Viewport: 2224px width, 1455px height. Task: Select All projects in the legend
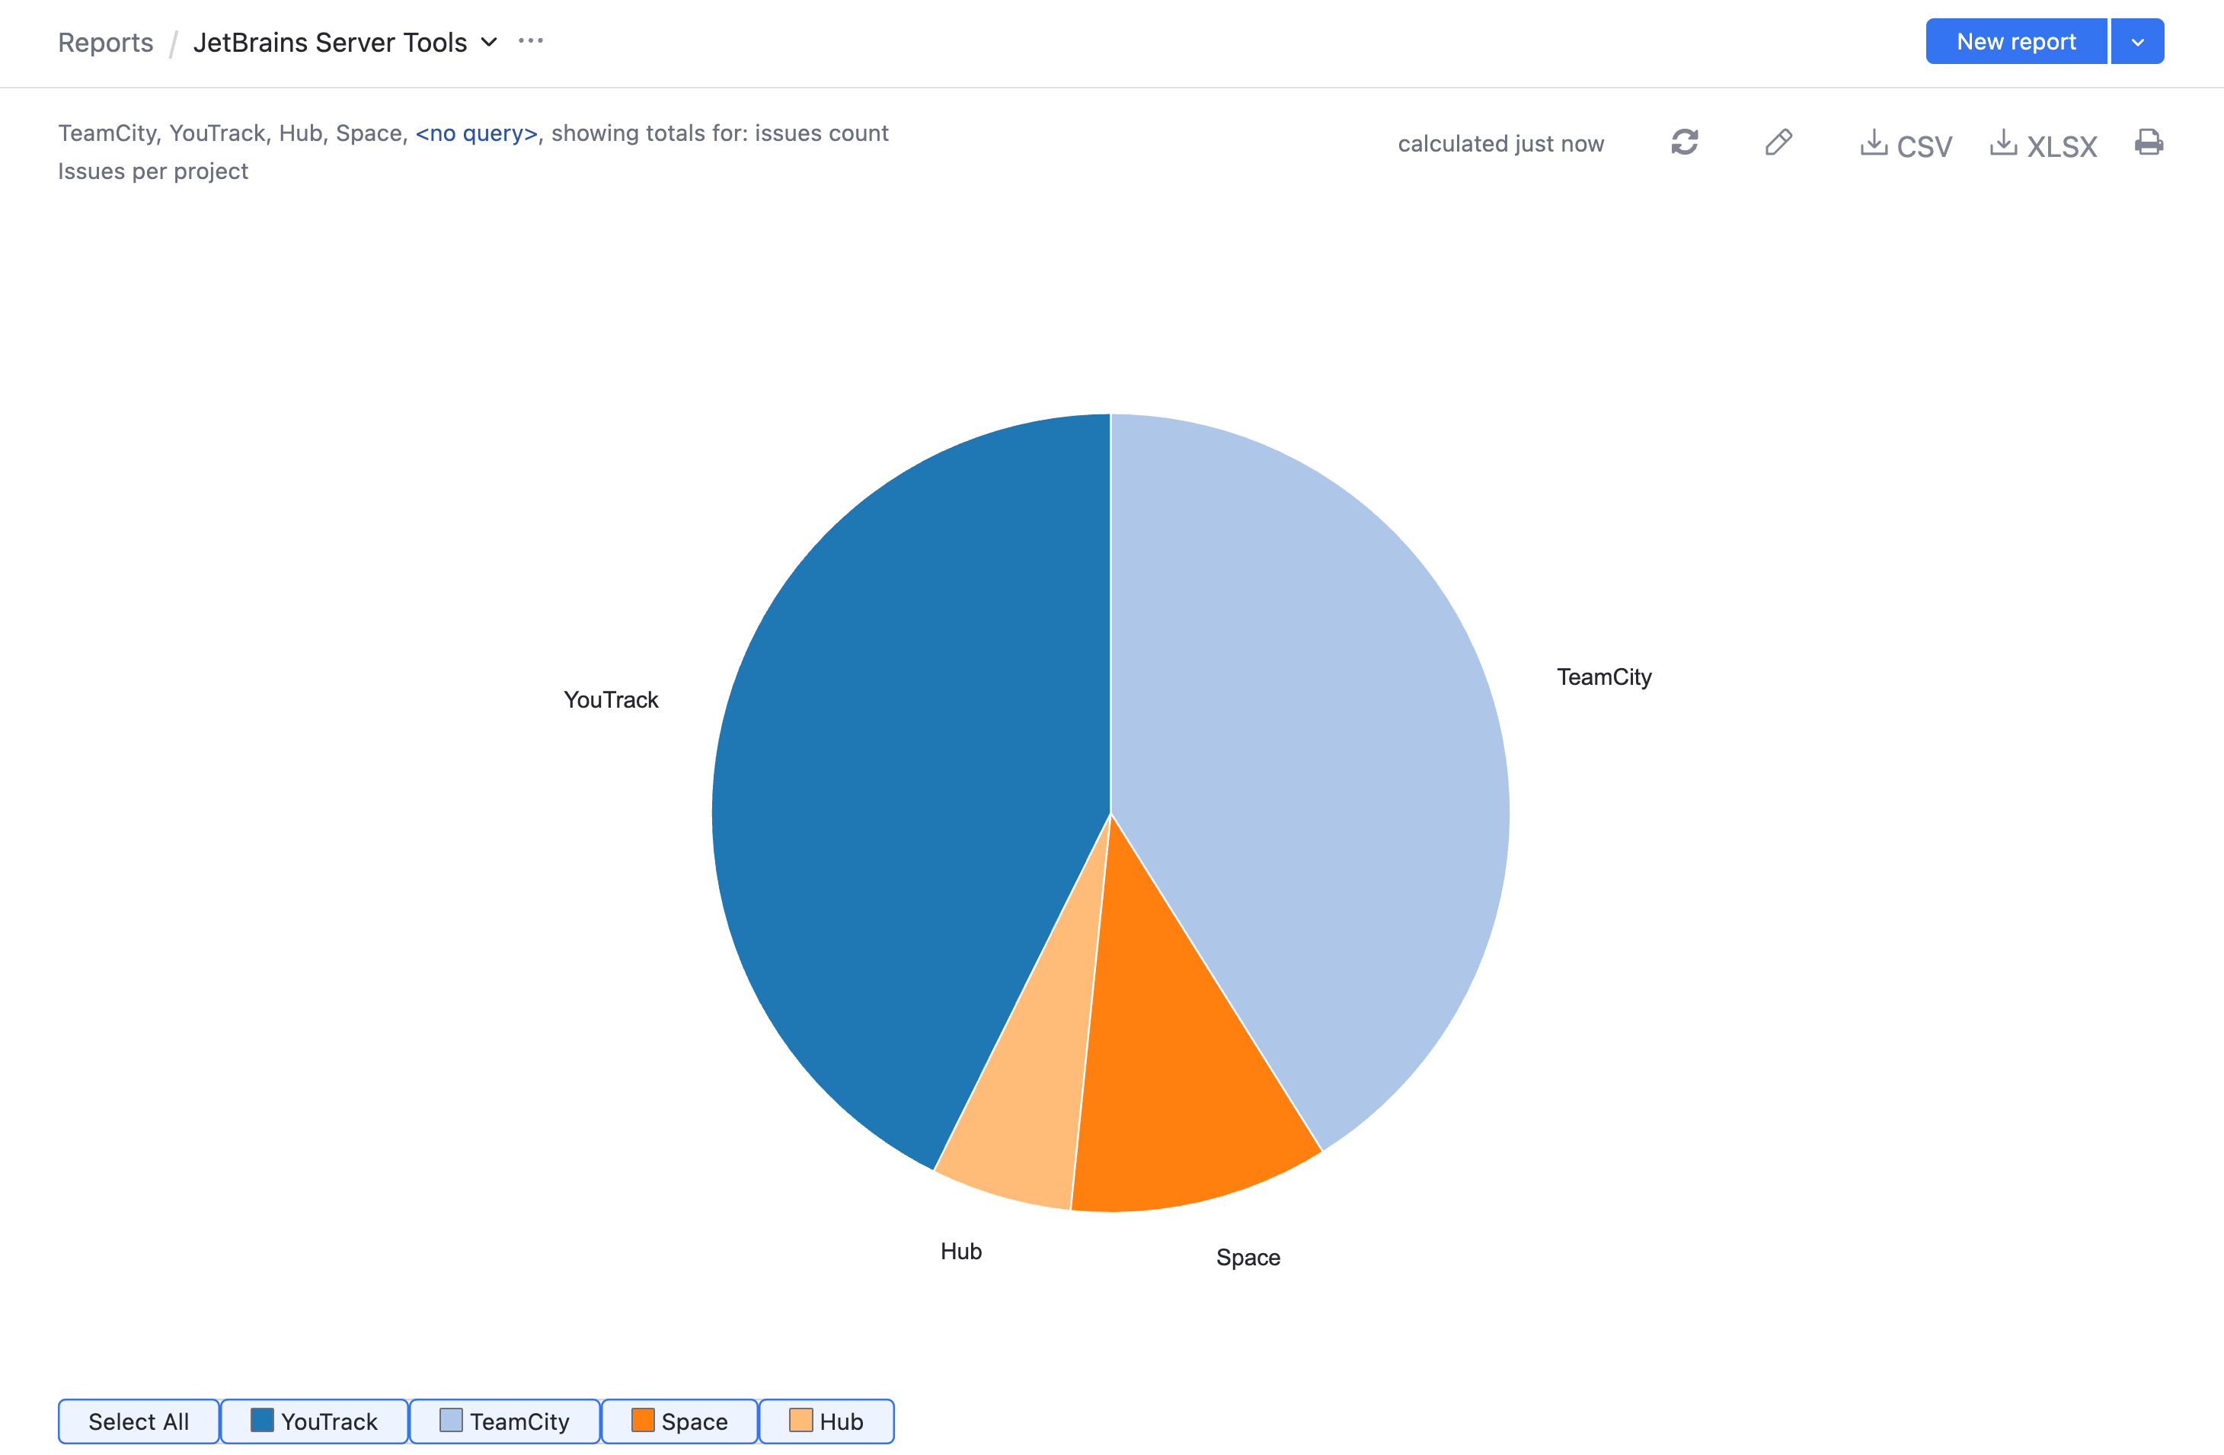139,1421
